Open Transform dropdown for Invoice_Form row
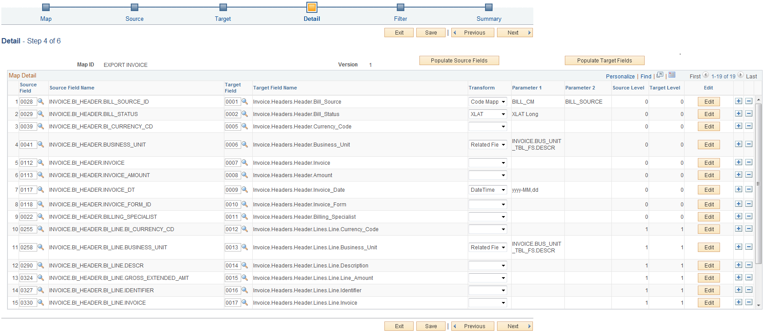Image resolution: width=767 pixels, height=333 pixels. point(488,205)
